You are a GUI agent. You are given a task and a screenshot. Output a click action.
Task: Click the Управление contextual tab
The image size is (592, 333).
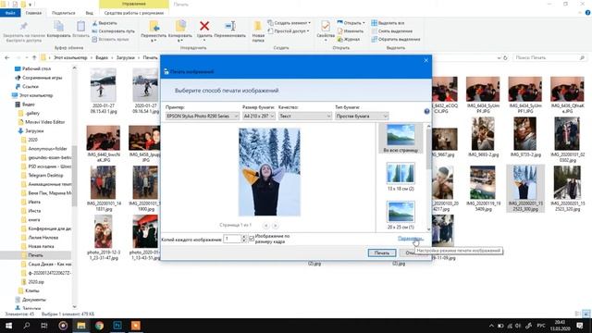click(133, 4)
